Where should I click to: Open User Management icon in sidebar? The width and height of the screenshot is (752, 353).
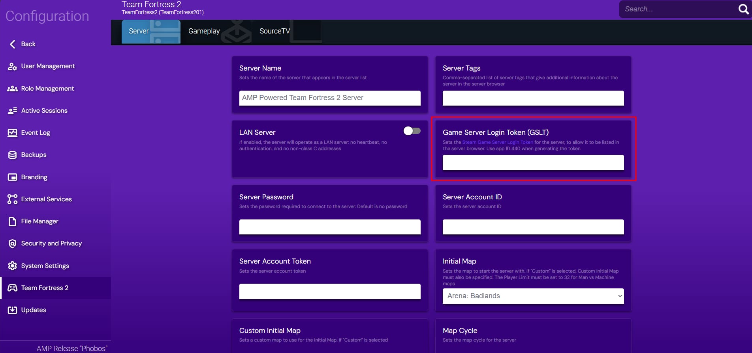click(x=13, y=66)
